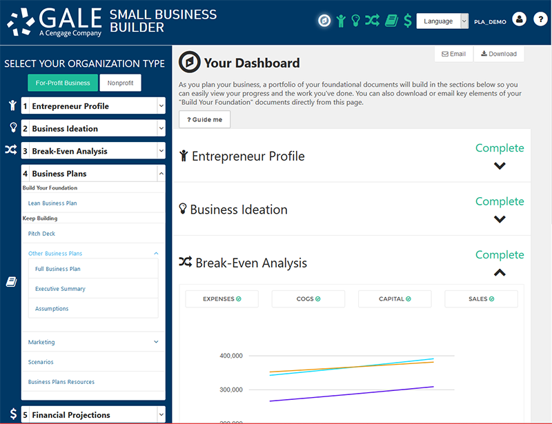552x424 pixels.
Task: Click the Business Plans book icon in header
Action: 391,21
